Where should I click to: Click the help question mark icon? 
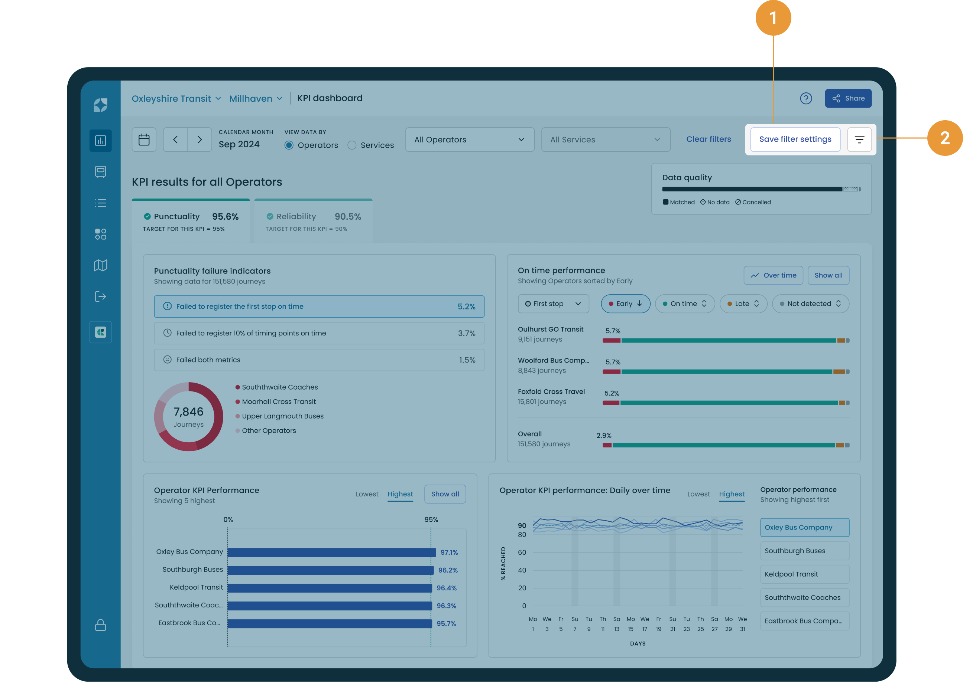pyautogui.click(x=805, y=98)
